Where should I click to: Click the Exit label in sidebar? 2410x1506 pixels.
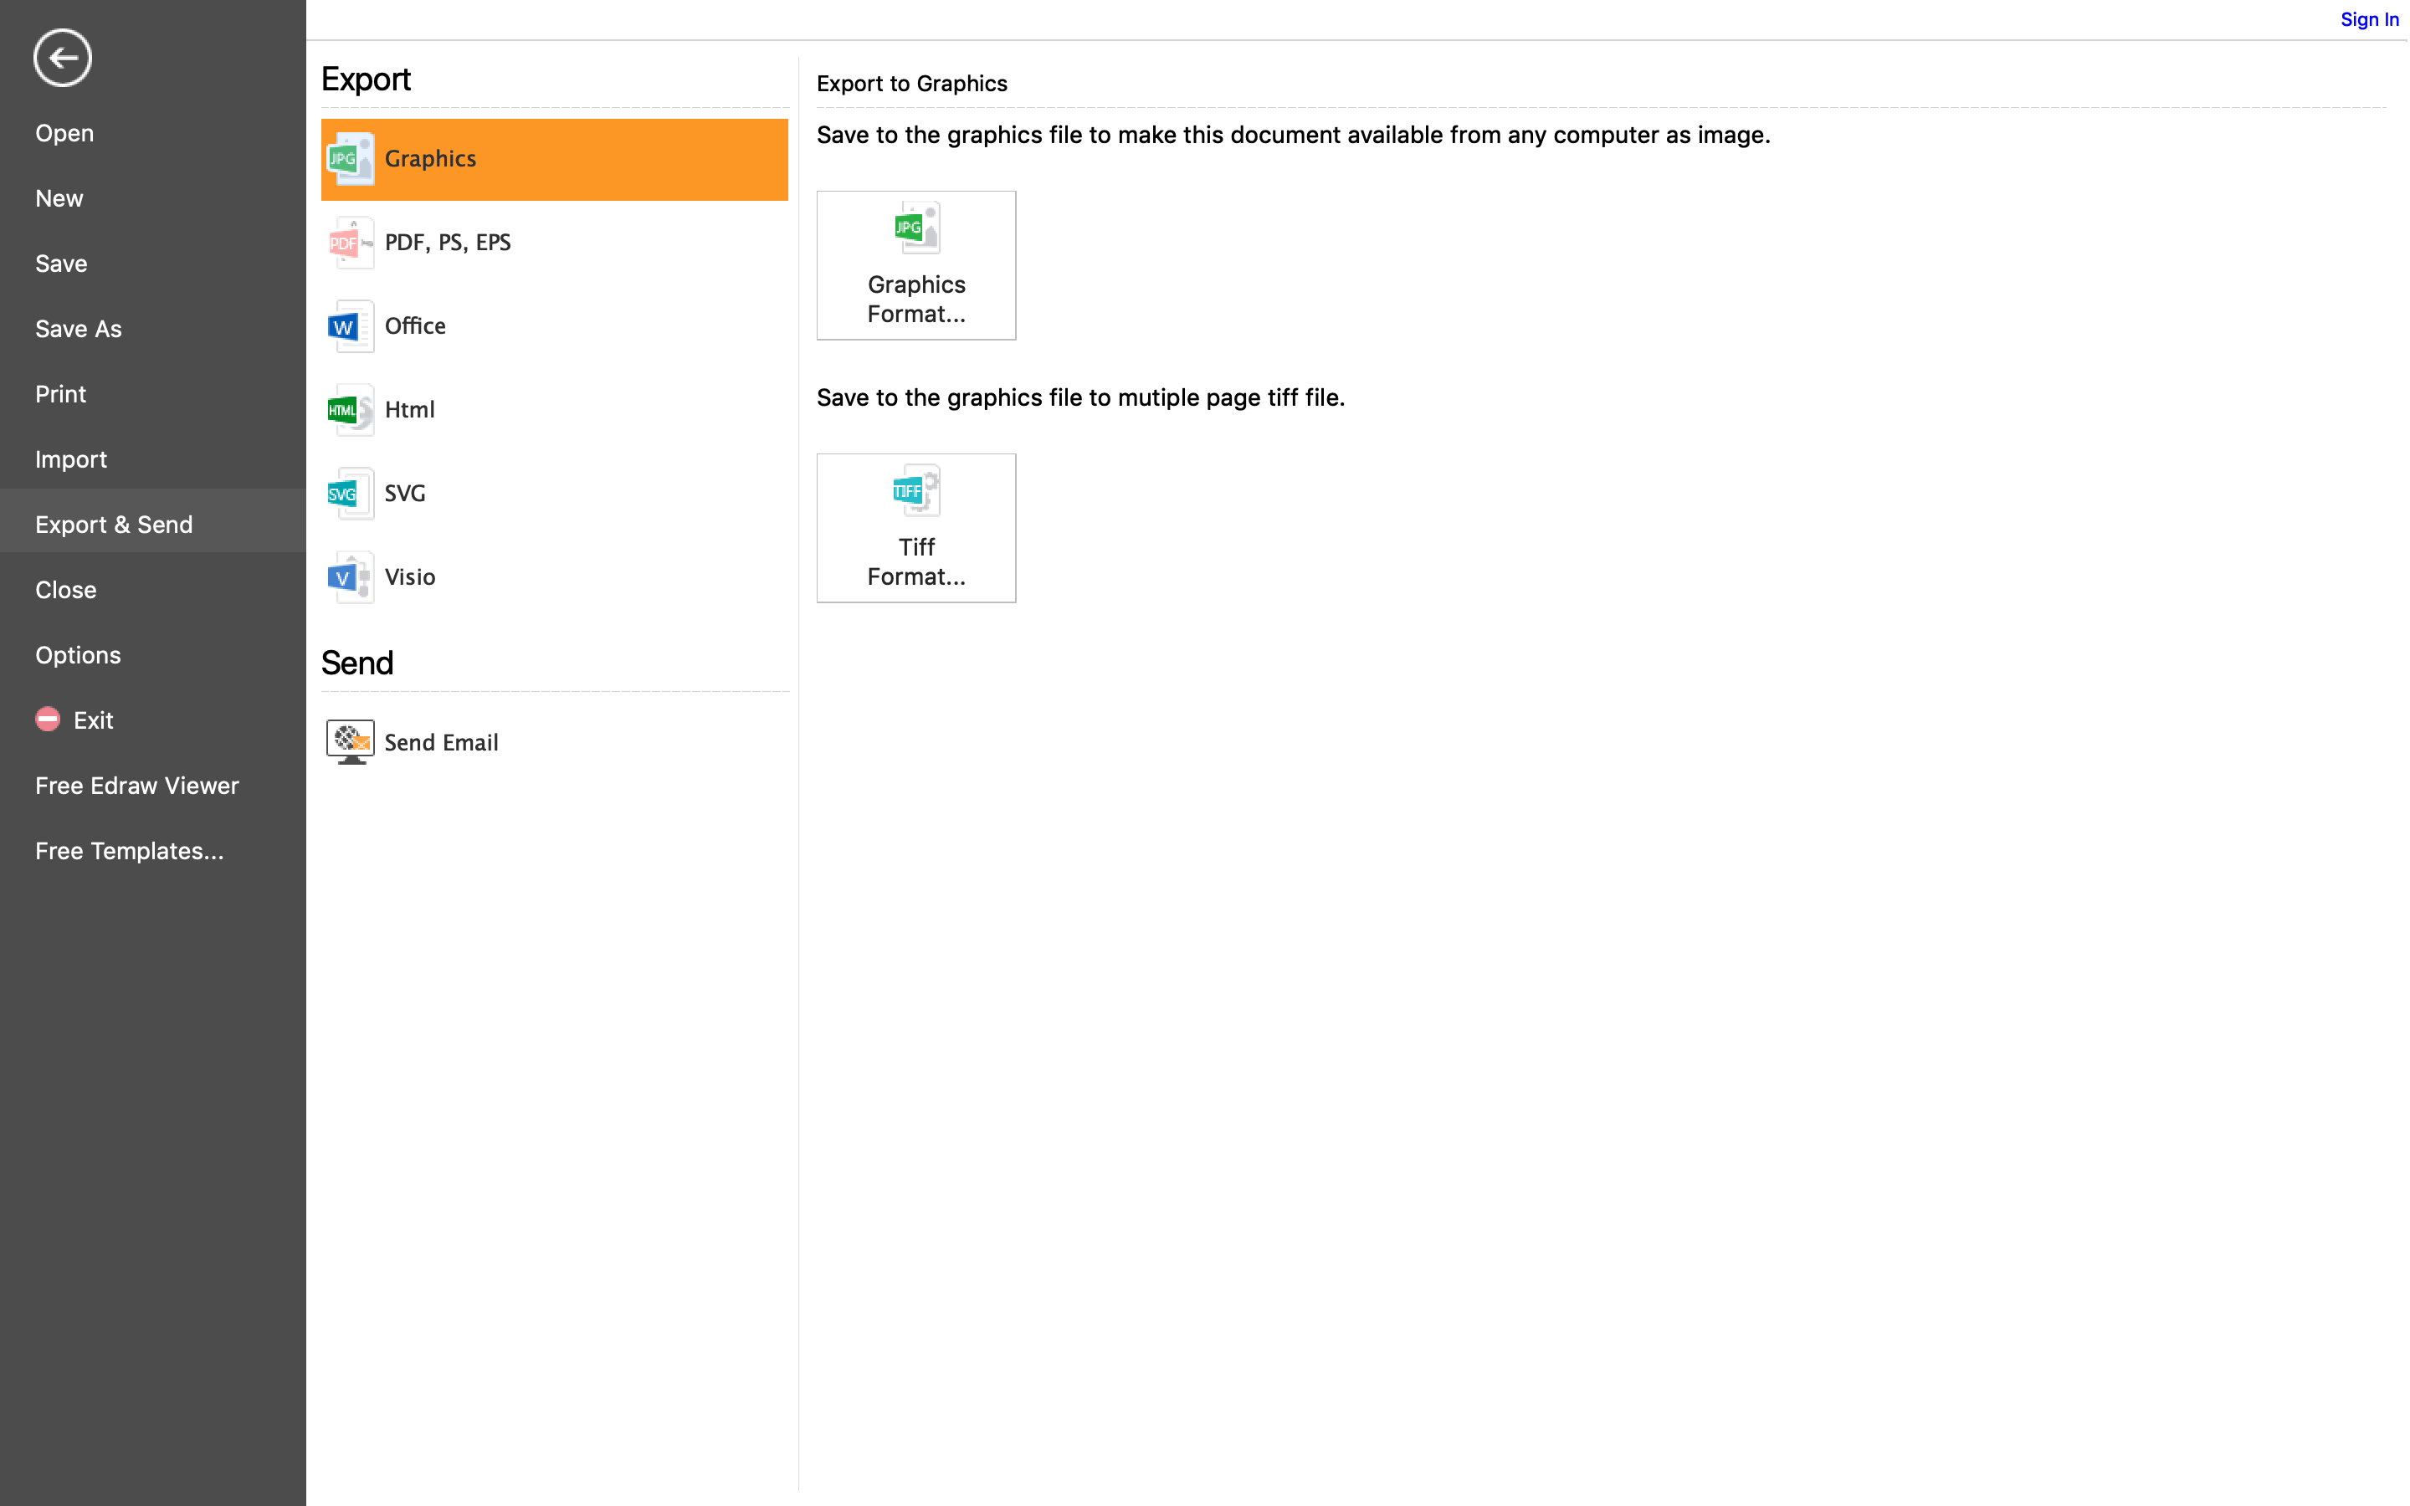point(94,720)
